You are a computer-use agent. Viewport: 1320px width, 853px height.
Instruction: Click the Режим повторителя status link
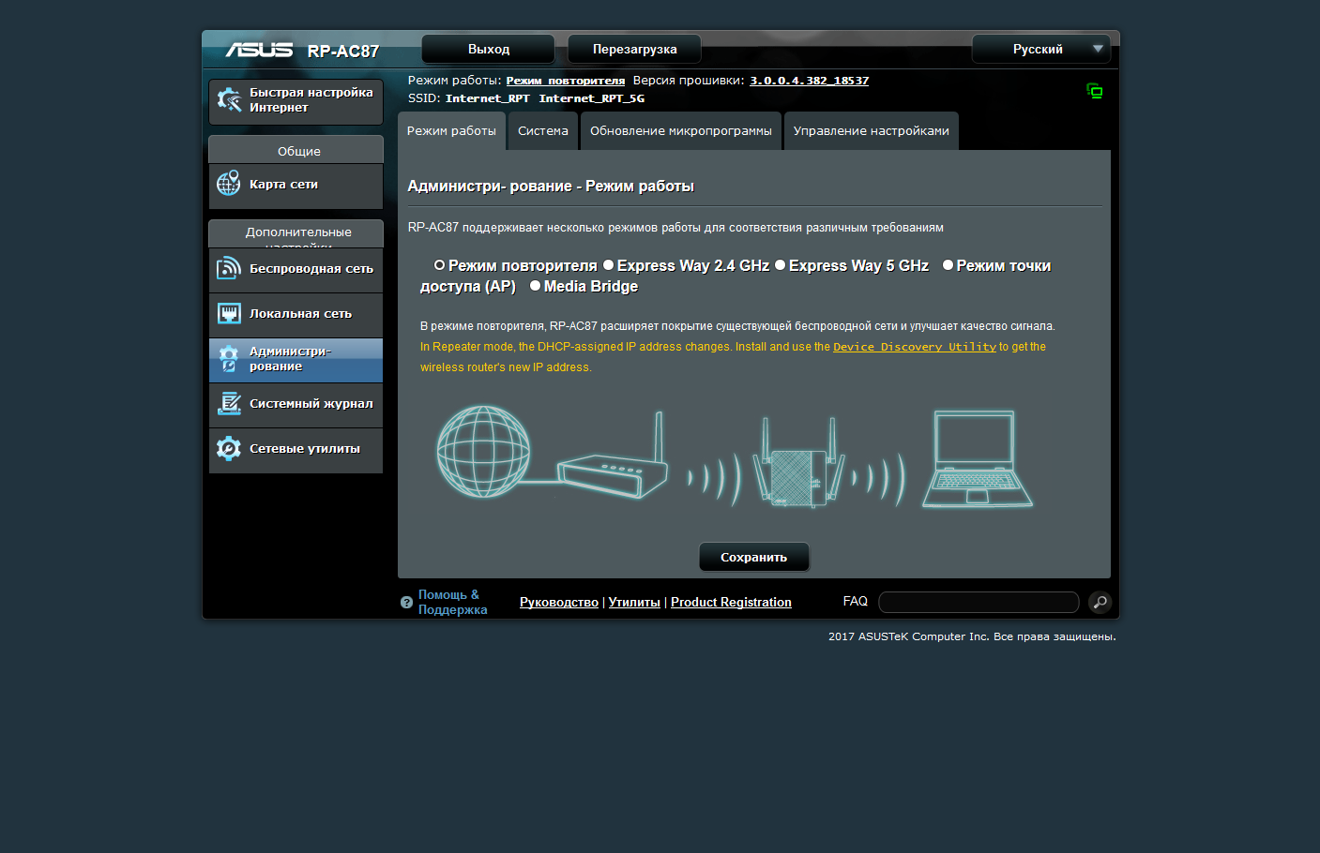pos(565,81)
